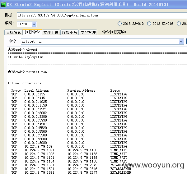Click the LISTENING state for port 3389
Image resolution: width=187 pixels, height=174 pixels.
click(x=119, y=117)
